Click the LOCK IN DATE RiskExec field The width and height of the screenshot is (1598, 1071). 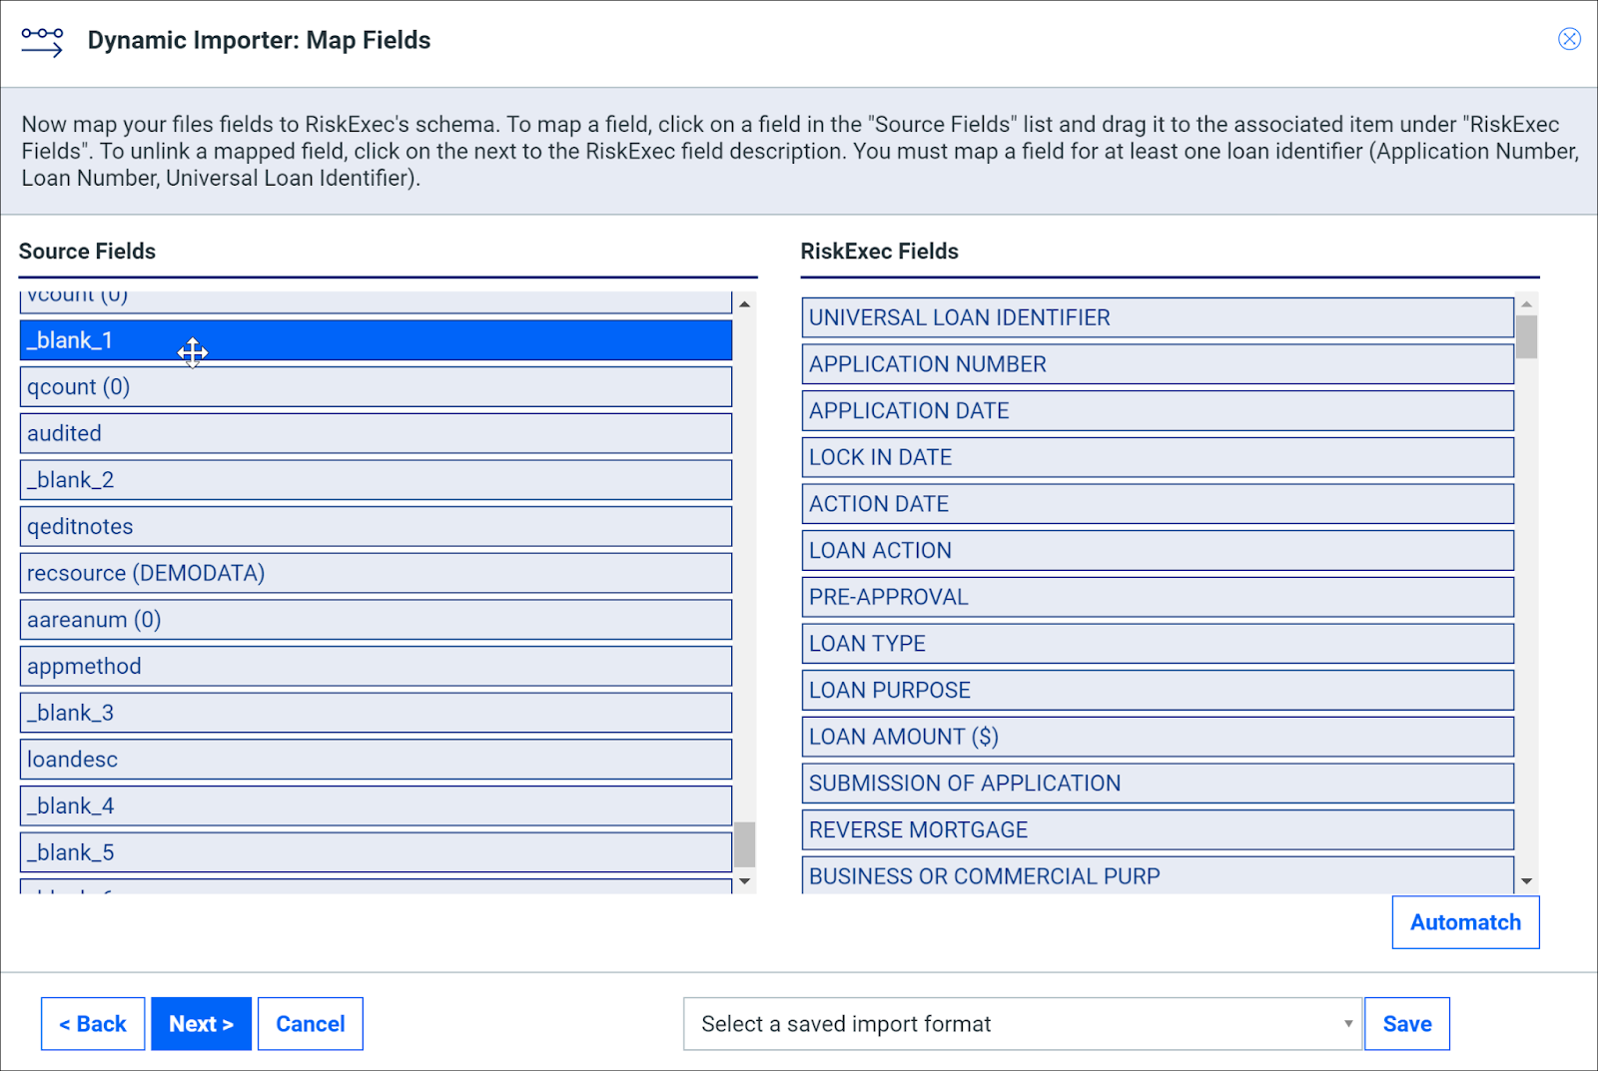[x=1158, y=457]
